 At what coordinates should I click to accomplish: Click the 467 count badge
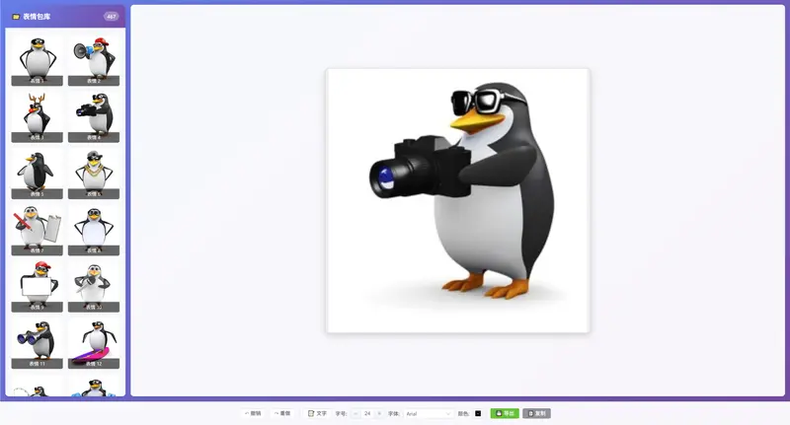coord(111,17)
